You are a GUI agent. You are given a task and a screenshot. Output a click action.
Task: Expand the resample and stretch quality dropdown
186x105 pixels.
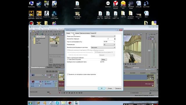(103, 48)
